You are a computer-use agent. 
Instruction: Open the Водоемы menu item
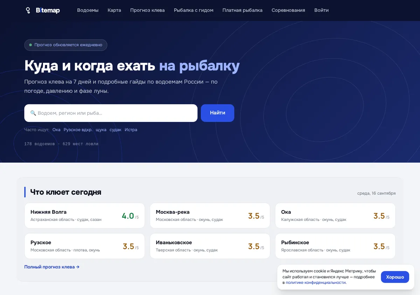pos(88,10)
